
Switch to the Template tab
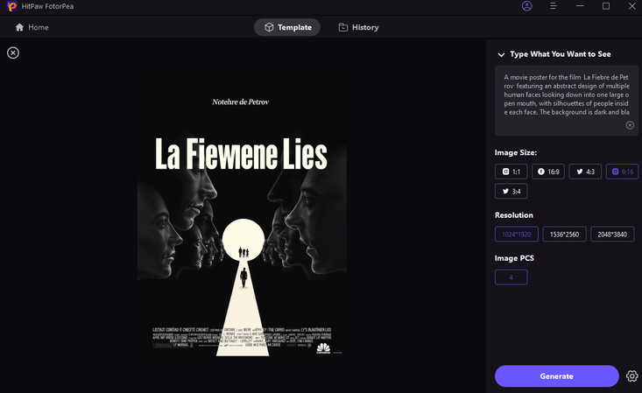click(287, 27)
